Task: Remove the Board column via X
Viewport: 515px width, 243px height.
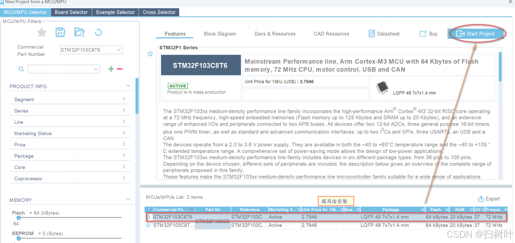Action: pyautogui.click(x=358, y=210)
